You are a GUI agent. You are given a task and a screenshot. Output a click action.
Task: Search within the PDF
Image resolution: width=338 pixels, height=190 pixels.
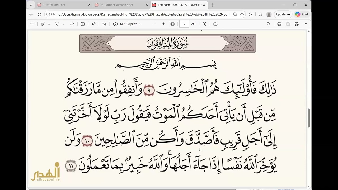(x=269, y=24)
